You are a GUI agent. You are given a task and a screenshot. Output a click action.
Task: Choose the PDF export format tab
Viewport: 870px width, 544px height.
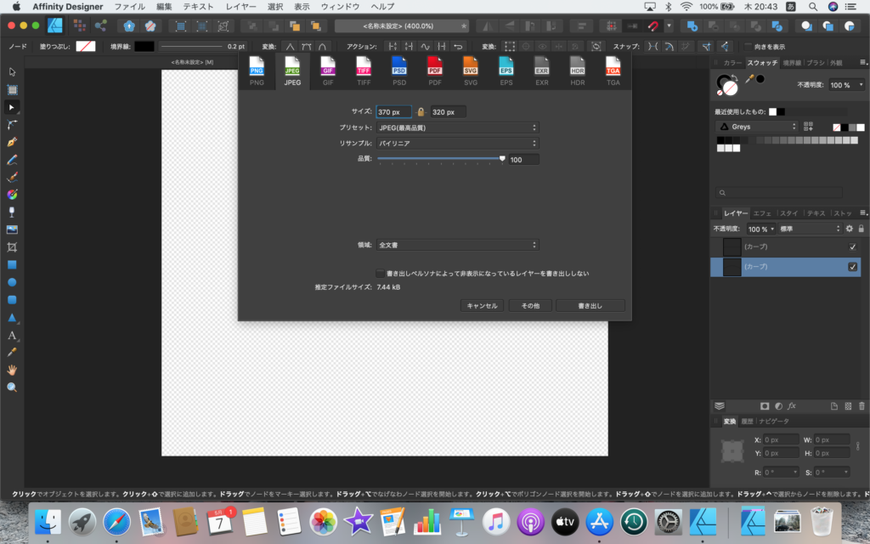pyautogui.click(x=435, y=71)
